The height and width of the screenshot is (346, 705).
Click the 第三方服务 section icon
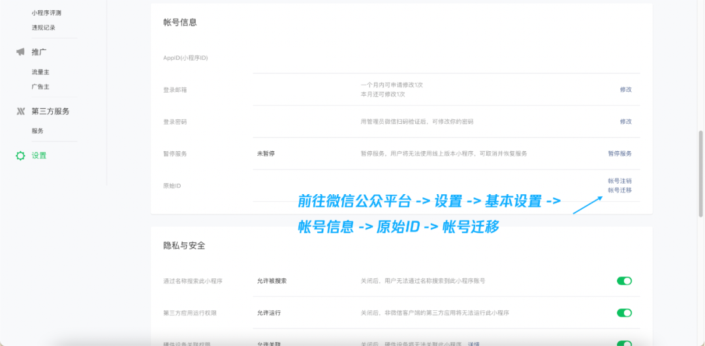[x=20, y=111]
